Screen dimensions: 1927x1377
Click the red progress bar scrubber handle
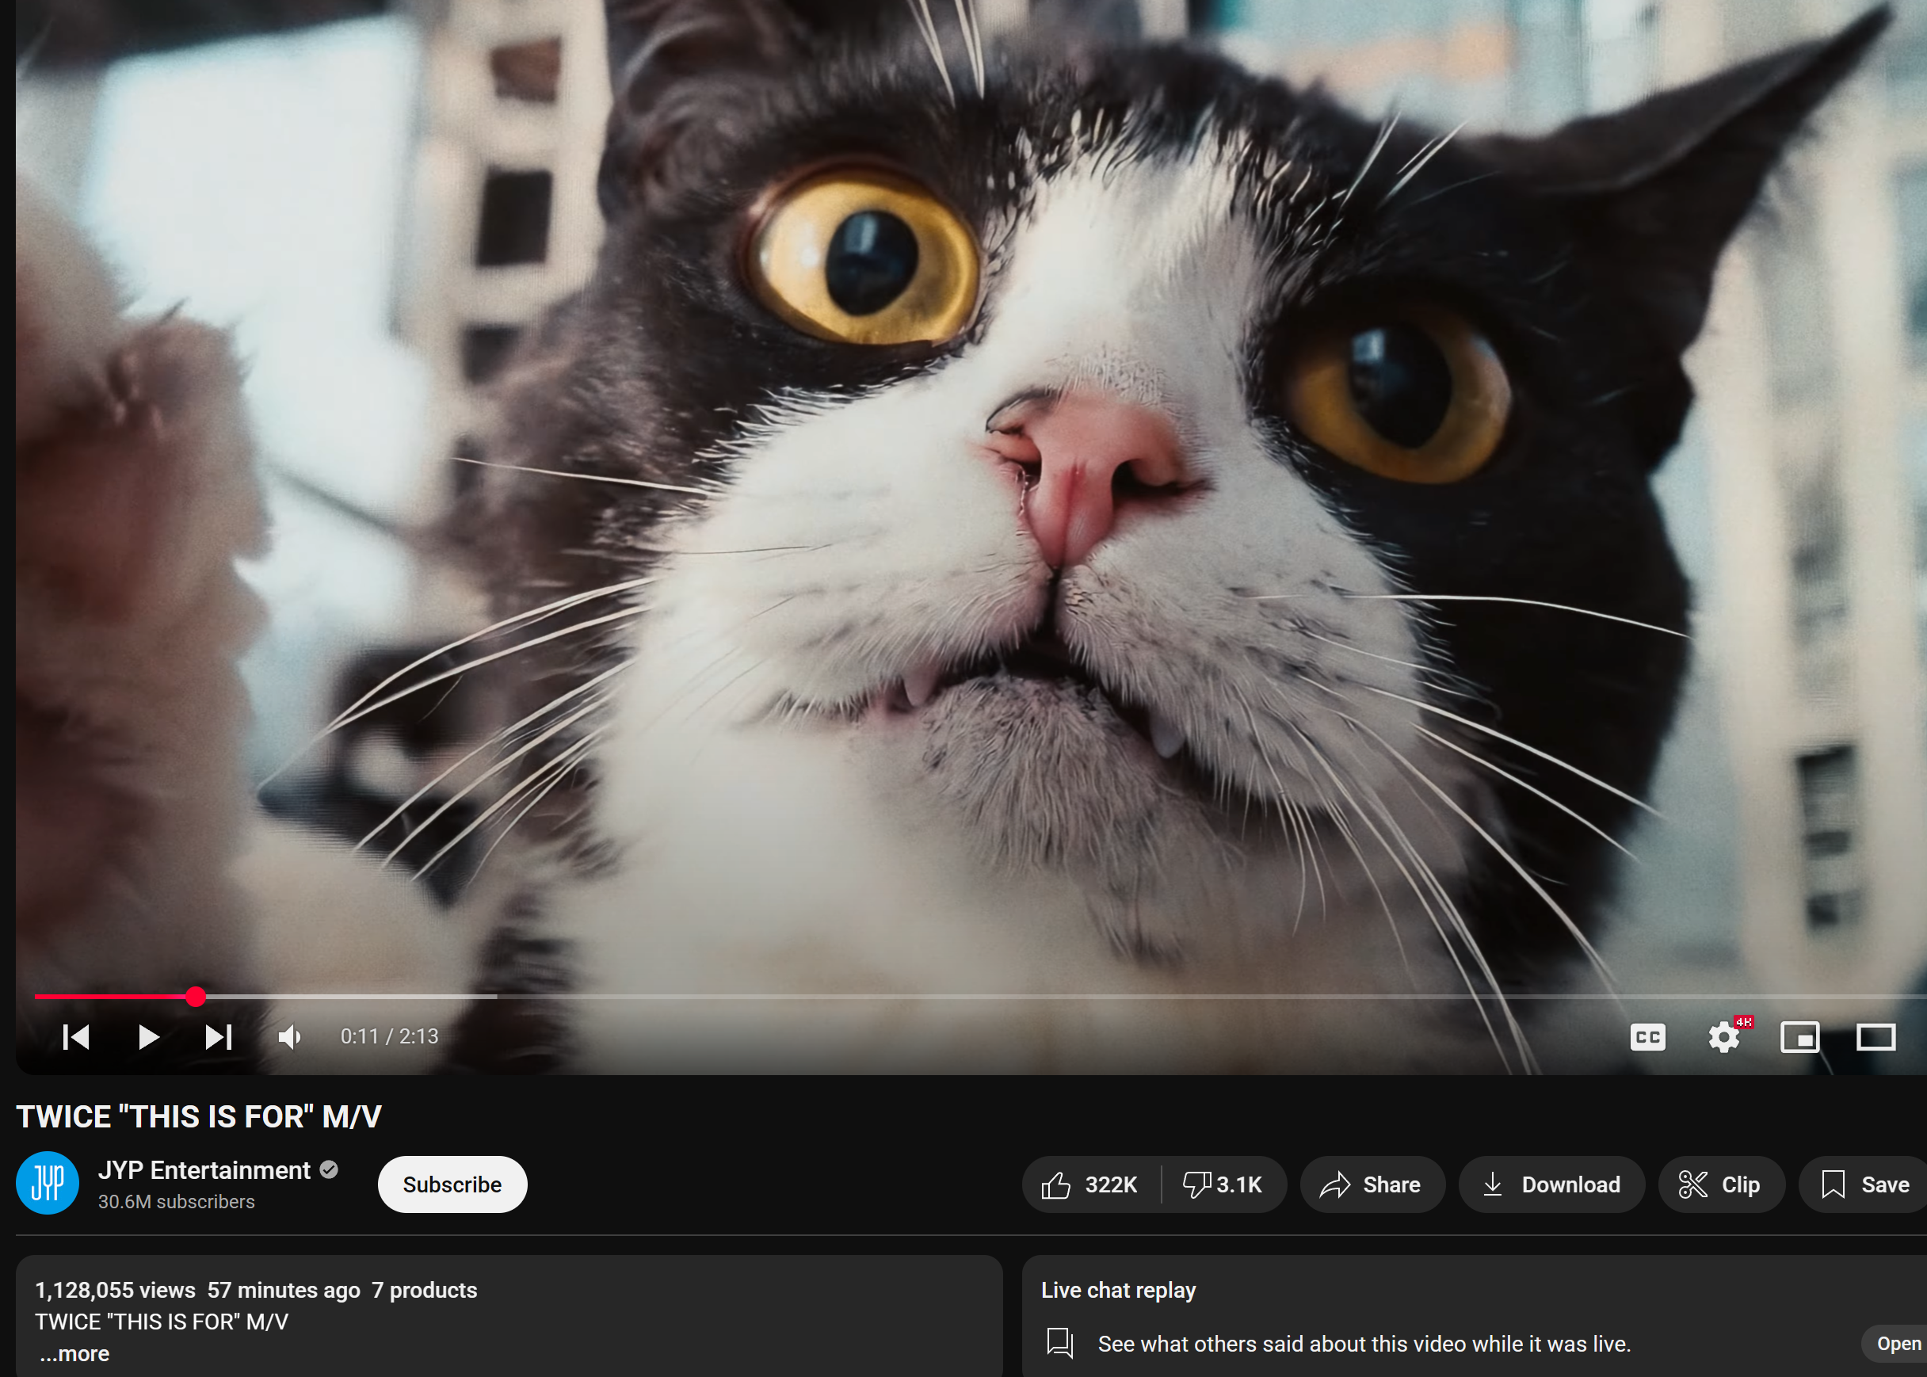[x=196, y=996]
